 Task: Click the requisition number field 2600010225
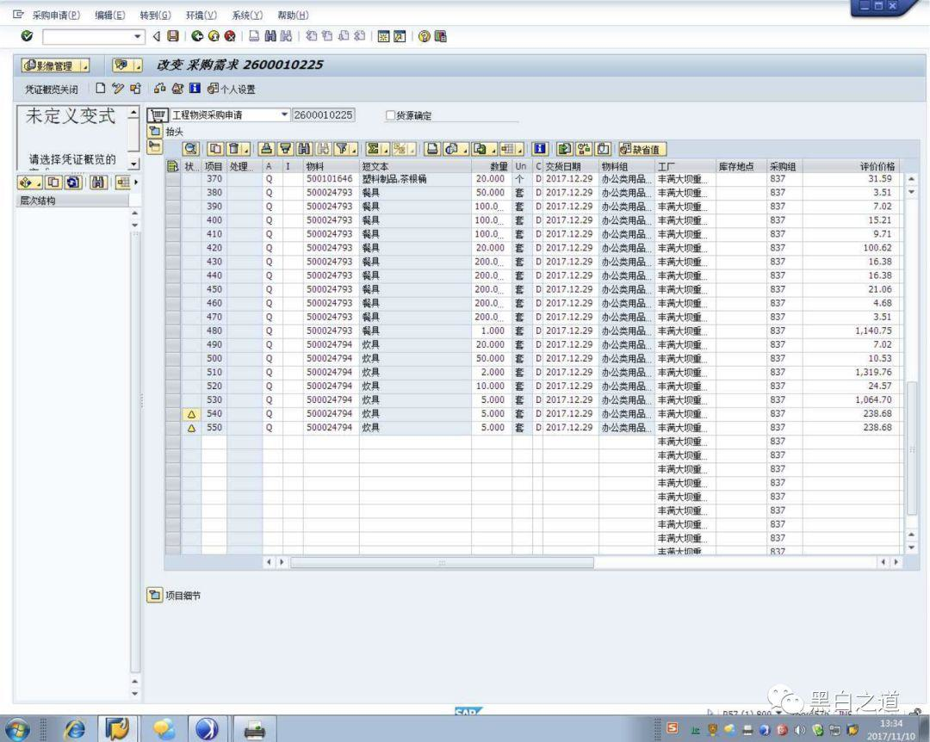pos(323,115)
